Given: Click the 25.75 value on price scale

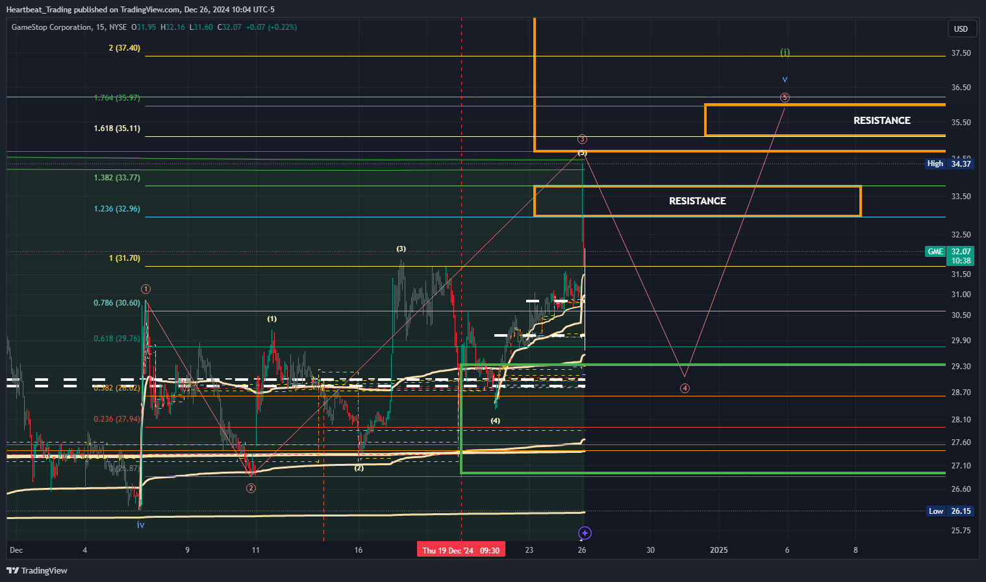Looking at the screenshot, I should coord(961,531).
